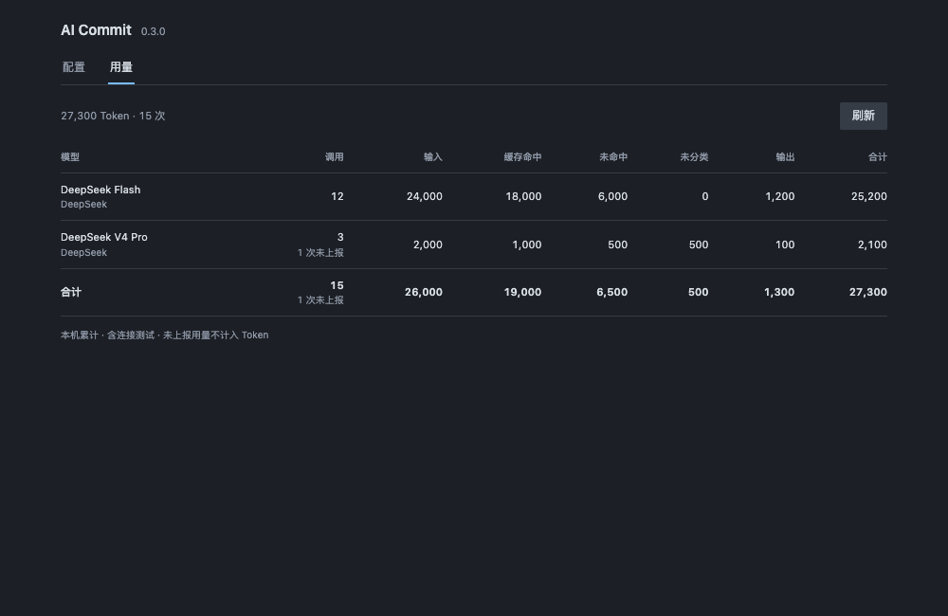Screen dimensions: 948x616
Task: Click output value 100
Action: (x=785, y=245)
